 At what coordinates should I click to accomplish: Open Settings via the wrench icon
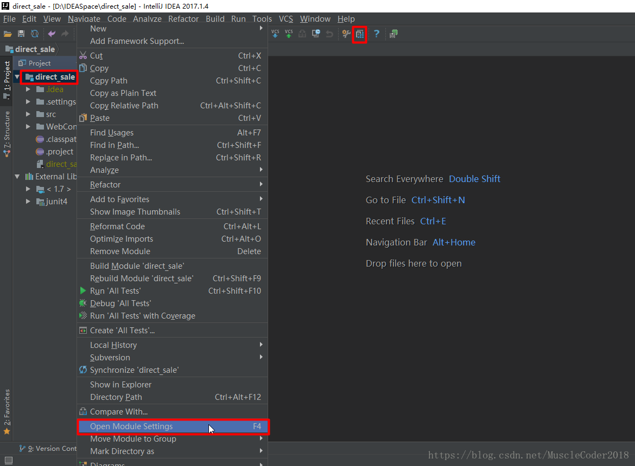coord(346,34)
